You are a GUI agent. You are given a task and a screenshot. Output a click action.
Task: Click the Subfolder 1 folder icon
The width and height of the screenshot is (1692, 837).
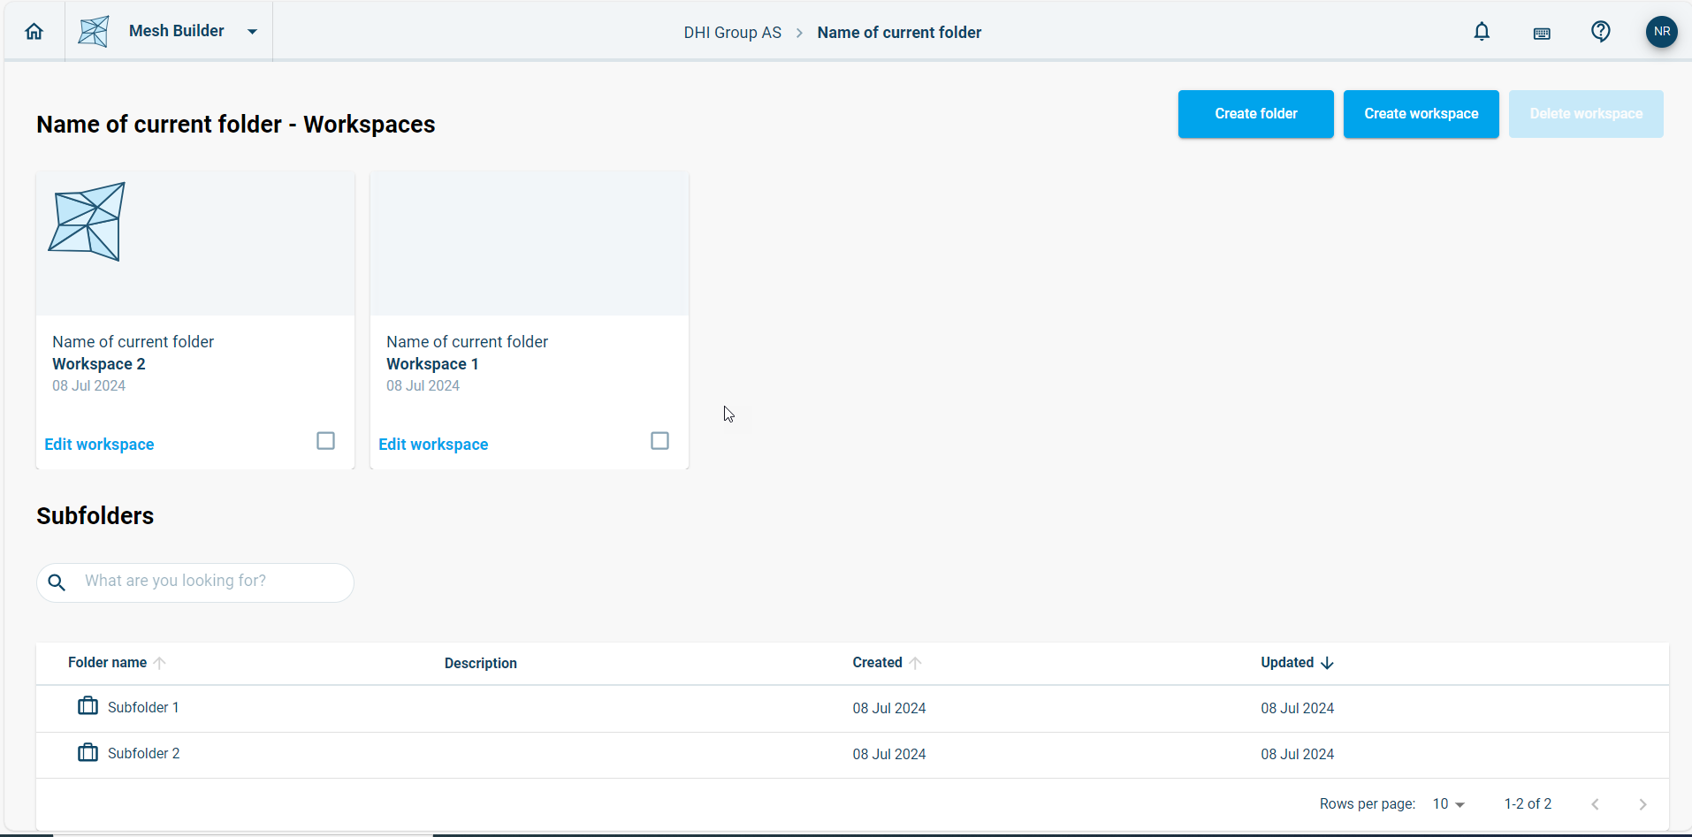(x=88, y=706)
